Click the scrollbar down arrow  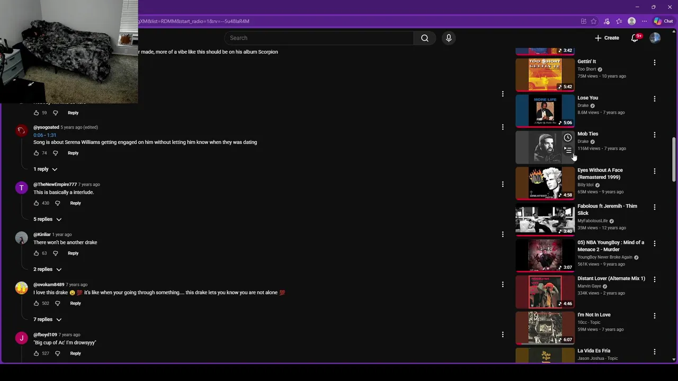coord(674,359)
